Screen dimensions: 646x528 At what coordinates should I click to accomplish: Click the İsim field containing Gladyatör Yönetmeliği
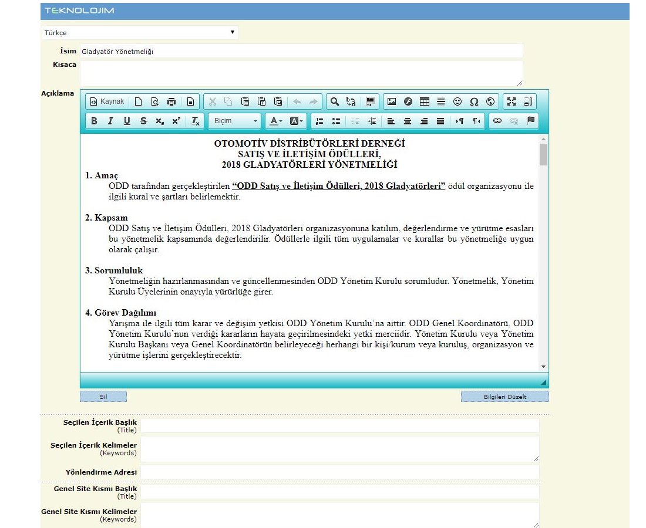click(301, 52)
